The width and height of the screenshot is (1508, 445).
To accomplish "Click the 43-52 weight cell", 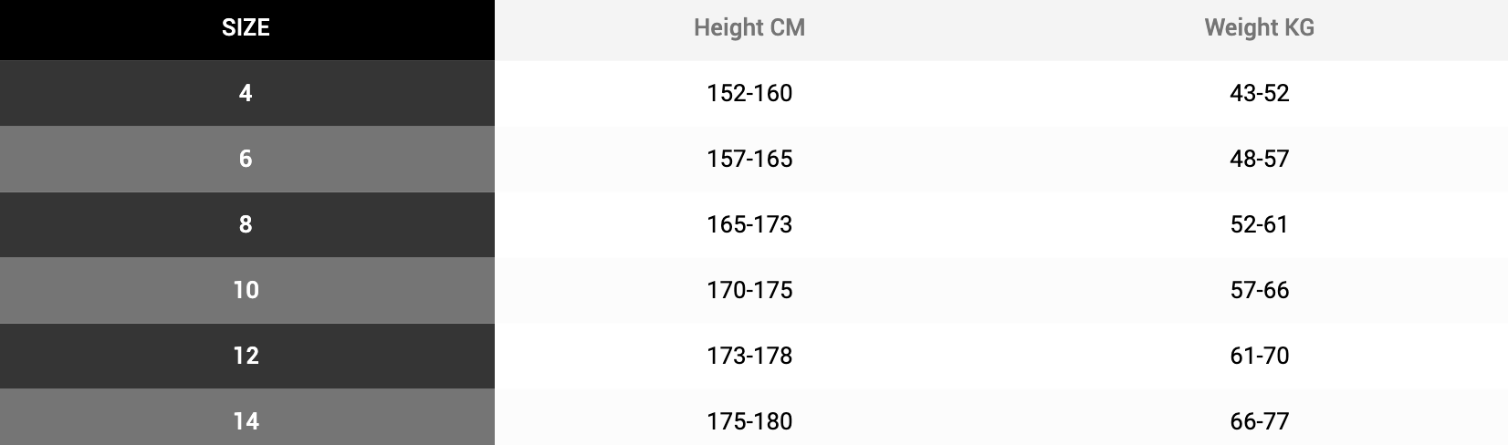I will pos(1260,93).
